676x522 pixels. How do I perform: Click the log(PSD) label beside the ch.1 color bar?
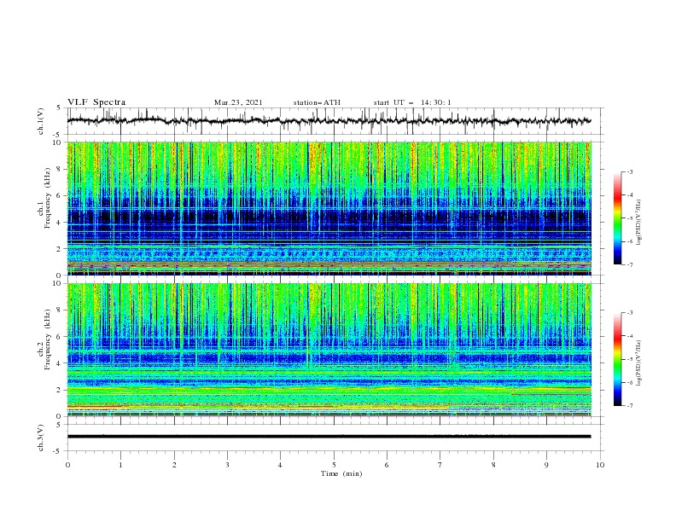639,223
